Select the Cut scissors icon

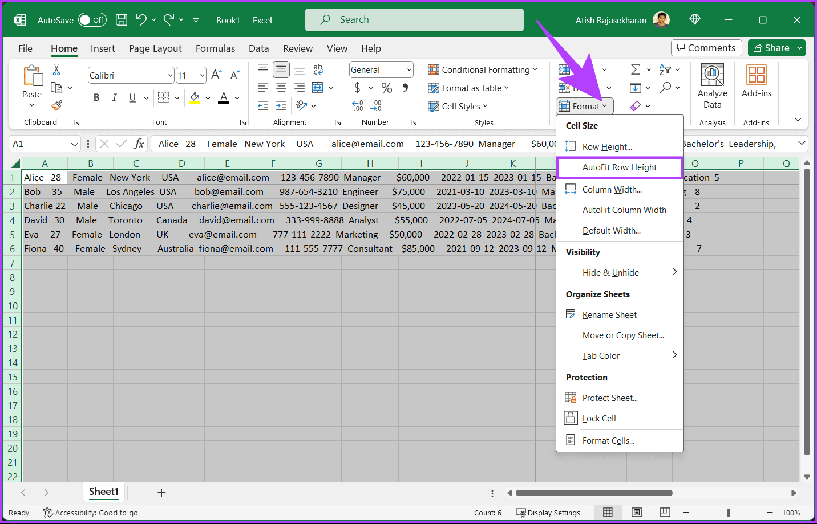[57, 69]
